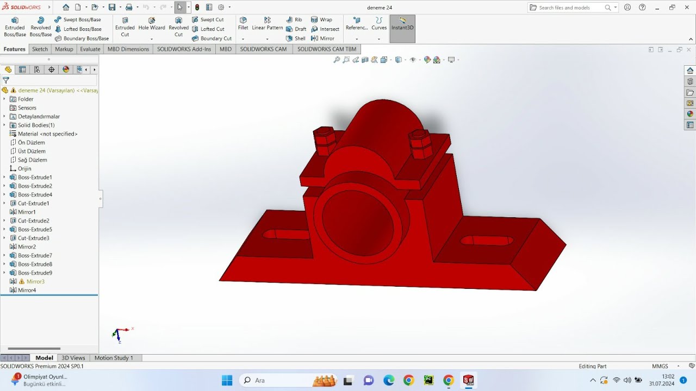Use the Shell feature tool
Viewport: 696px width, 391px height.
click(x=295, y=39)
